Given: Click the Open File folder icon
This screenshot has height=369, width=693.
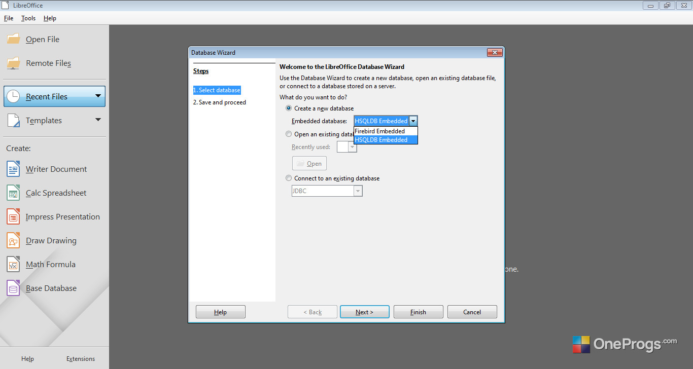Looking at the screenshot, I should pyautogui.click(x=13, y=39).
